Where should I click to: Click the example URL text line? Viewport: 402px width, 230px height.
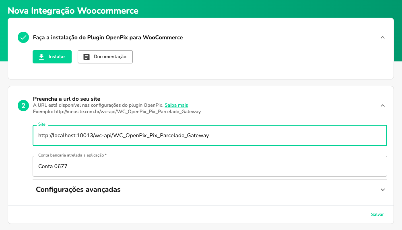click(x=117, y=112)
